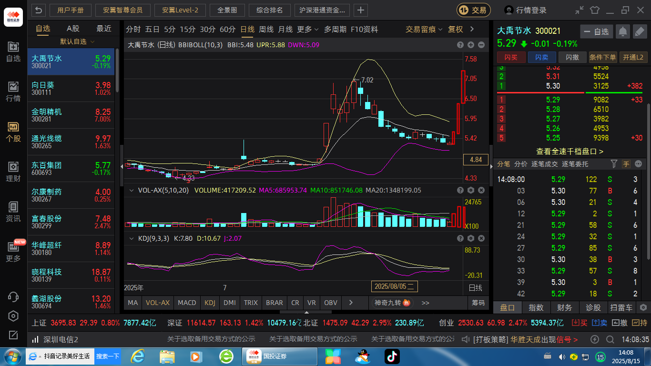The height and width of the screenshot is (366, 651).
Task: Collapse the left watchlist splitter arrow
Action: [x=121, y=167]
